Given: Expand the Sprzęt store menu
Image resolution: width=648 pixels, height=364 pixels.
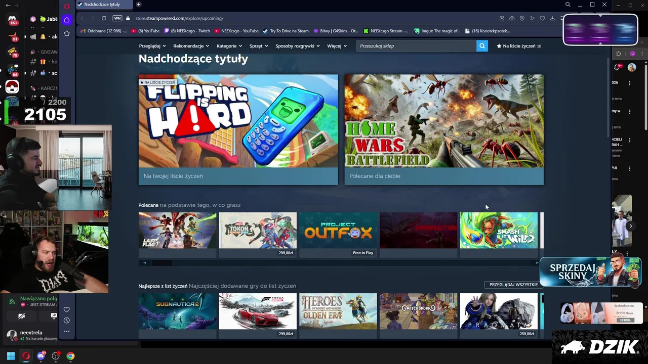Looking at the screenshot, I should (x=259, y=46).
